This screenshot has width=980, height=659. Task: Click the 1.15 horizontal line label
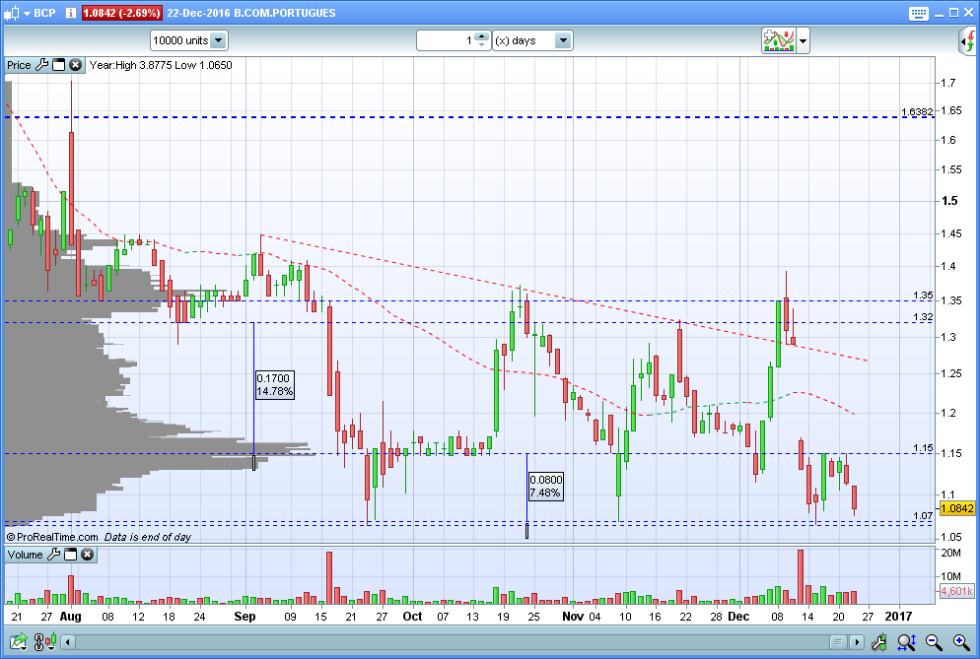pos(923,448)
